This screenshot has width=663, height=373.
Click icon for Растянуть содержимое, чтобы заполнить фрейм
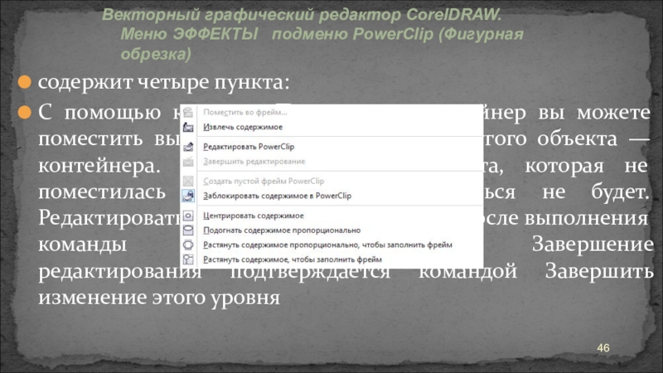point(188,259)
